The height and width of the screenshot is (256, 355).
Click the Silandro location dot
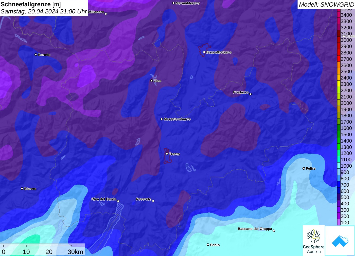[x=106, y=14]
